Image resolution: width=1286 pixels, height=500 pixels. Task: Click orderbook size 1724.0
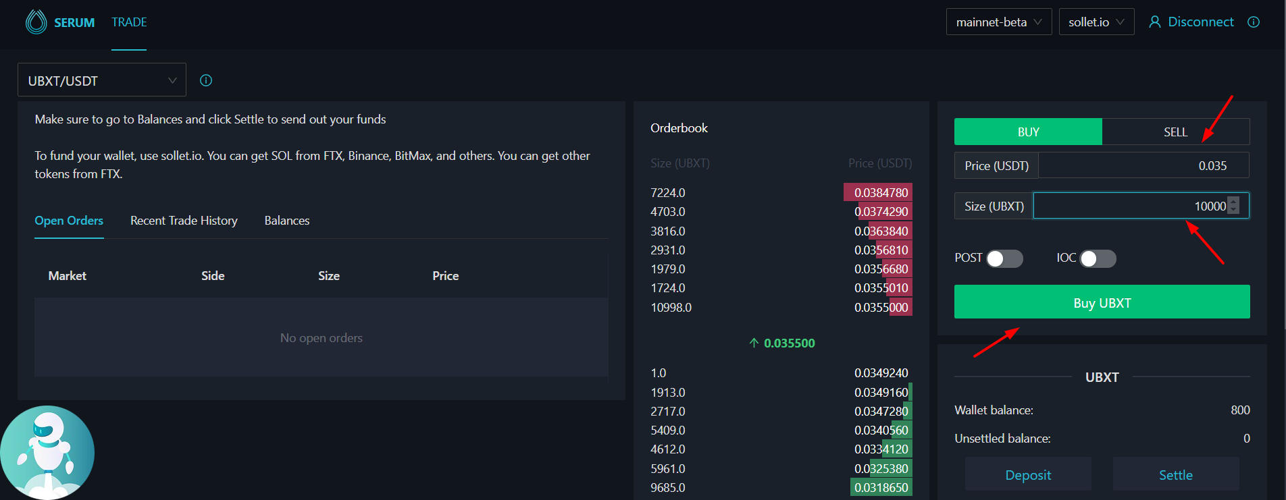click(668, 287)
